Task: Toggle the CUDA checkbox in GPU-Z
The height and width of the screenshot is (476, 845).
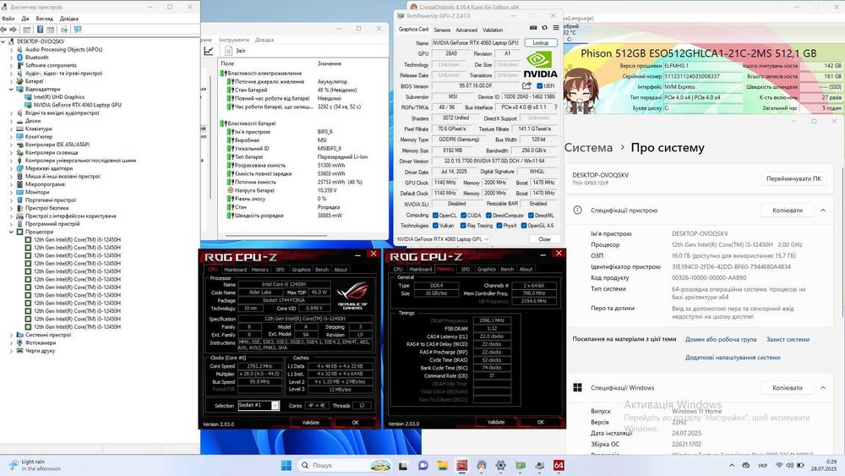Action: pyautogui.click(x=463, y=215)
